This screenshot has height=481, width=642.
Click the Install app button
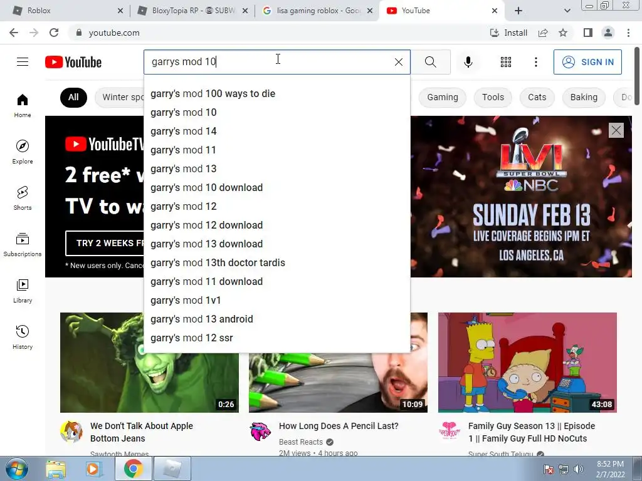click(508, 33)
